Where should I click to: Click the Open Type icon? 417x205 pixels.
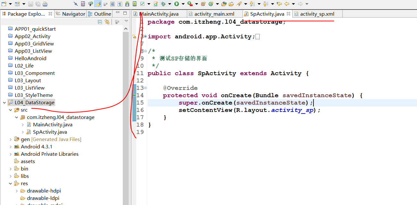coord(224,4)
